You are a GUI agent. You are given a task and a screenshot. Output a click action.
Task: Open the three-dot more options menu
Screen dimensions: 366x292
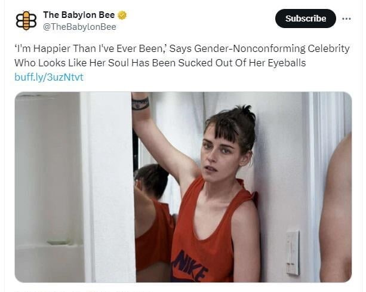pos(346,19)
